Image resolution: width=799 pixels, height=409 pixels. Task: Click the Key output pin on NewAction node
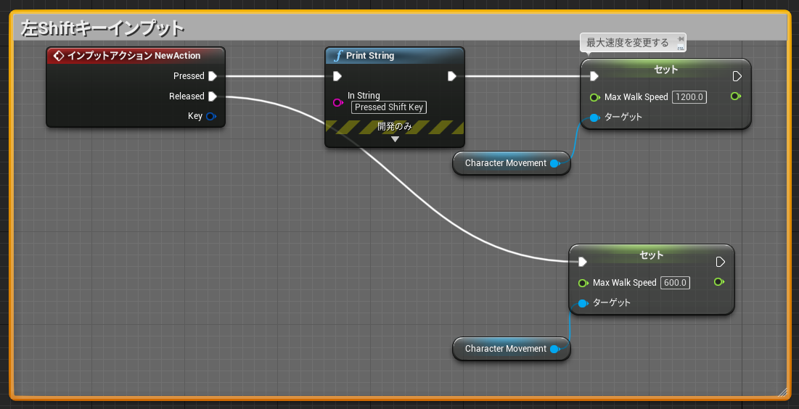pos(211,116)
